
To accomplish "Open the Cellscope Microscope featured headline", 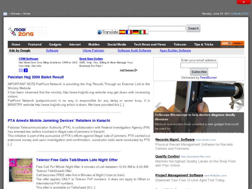I will [195, 117].
